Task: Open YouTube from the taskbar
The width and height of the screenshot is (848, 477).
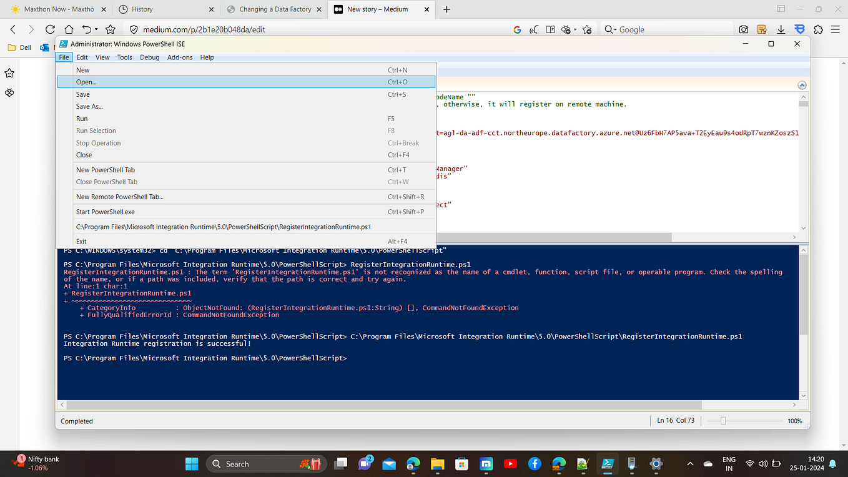Action: click(x=510, y=464)
